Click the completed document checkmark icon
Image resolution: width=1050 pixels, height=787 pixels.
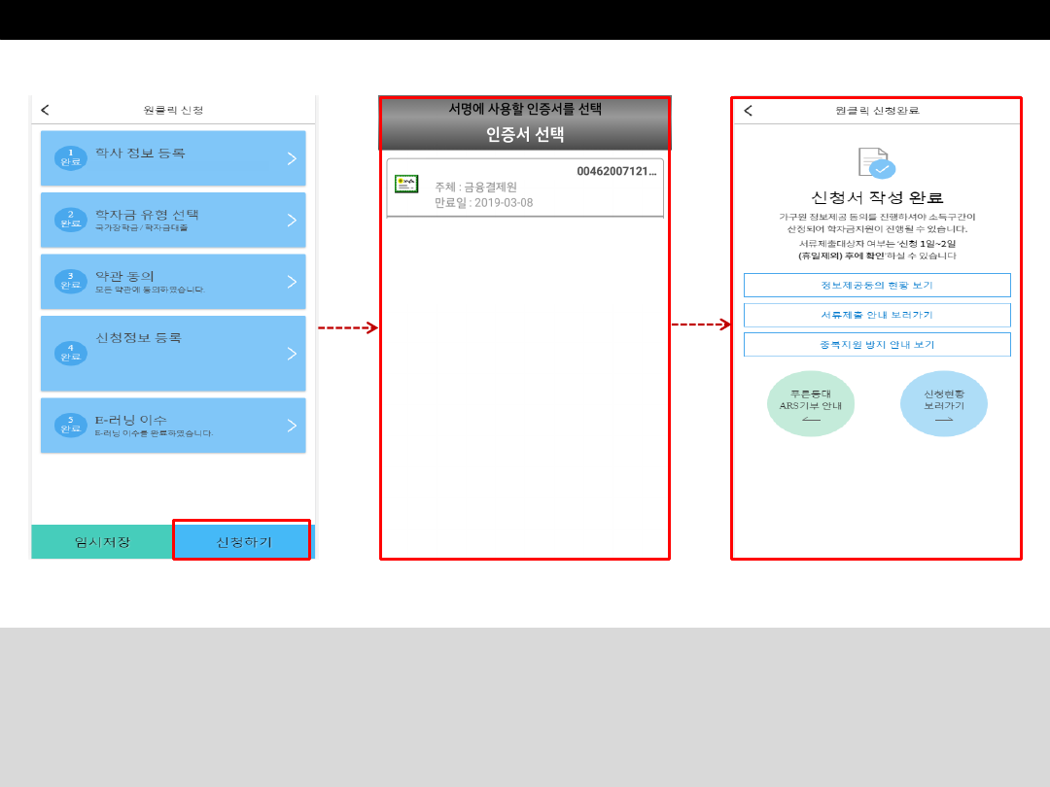tap(877, 162)
